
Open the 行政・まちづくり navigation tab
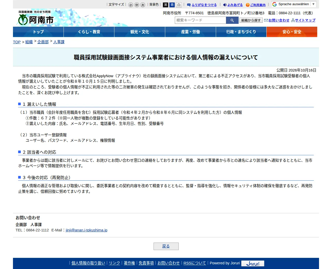[x=241, y=32]
